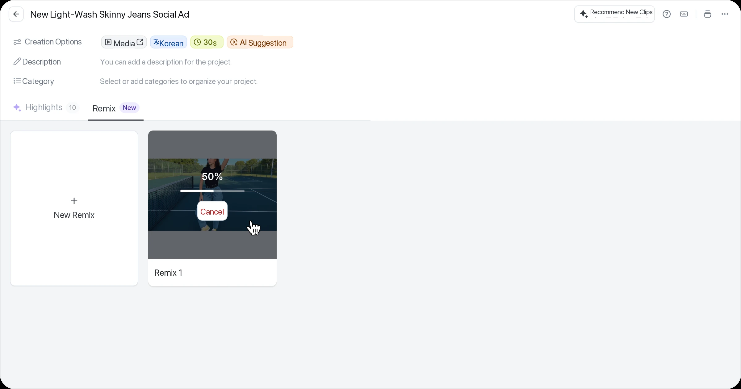
Task: Select or add categories field
Action: [179, 81]
